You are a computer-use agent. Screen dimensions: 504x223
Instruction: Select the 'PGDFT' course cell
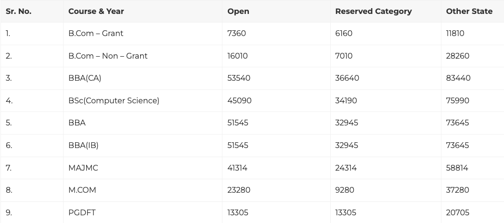pos(82,212)
